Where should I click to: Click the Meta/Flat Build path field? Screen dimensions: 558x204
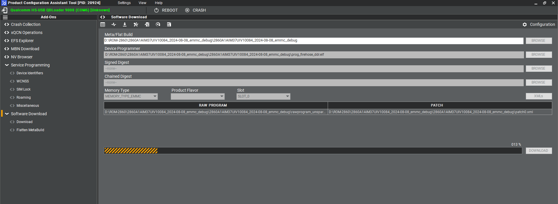(313, 41)
